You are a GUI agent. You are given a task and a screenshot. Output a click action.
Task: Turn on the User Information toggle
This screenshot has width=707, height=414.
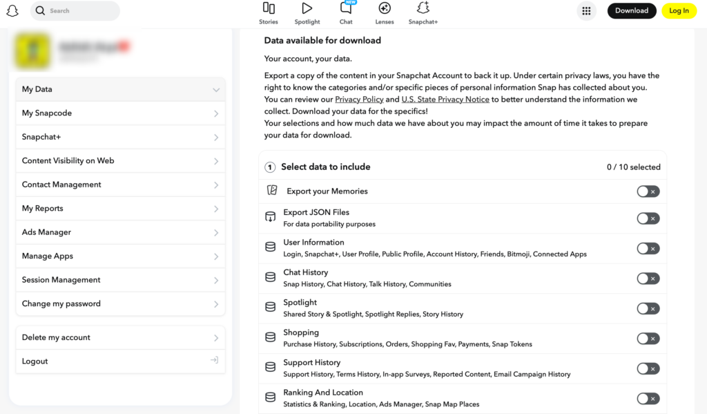tap(648, 248)
